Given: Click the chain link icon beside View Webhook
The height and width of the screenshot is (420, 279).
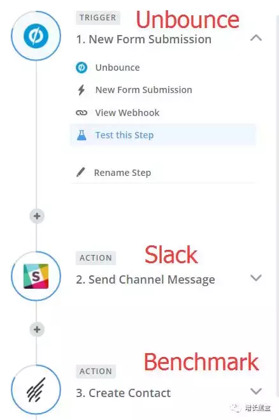Looking at the screenshot, I should click(x=82, y=113).
